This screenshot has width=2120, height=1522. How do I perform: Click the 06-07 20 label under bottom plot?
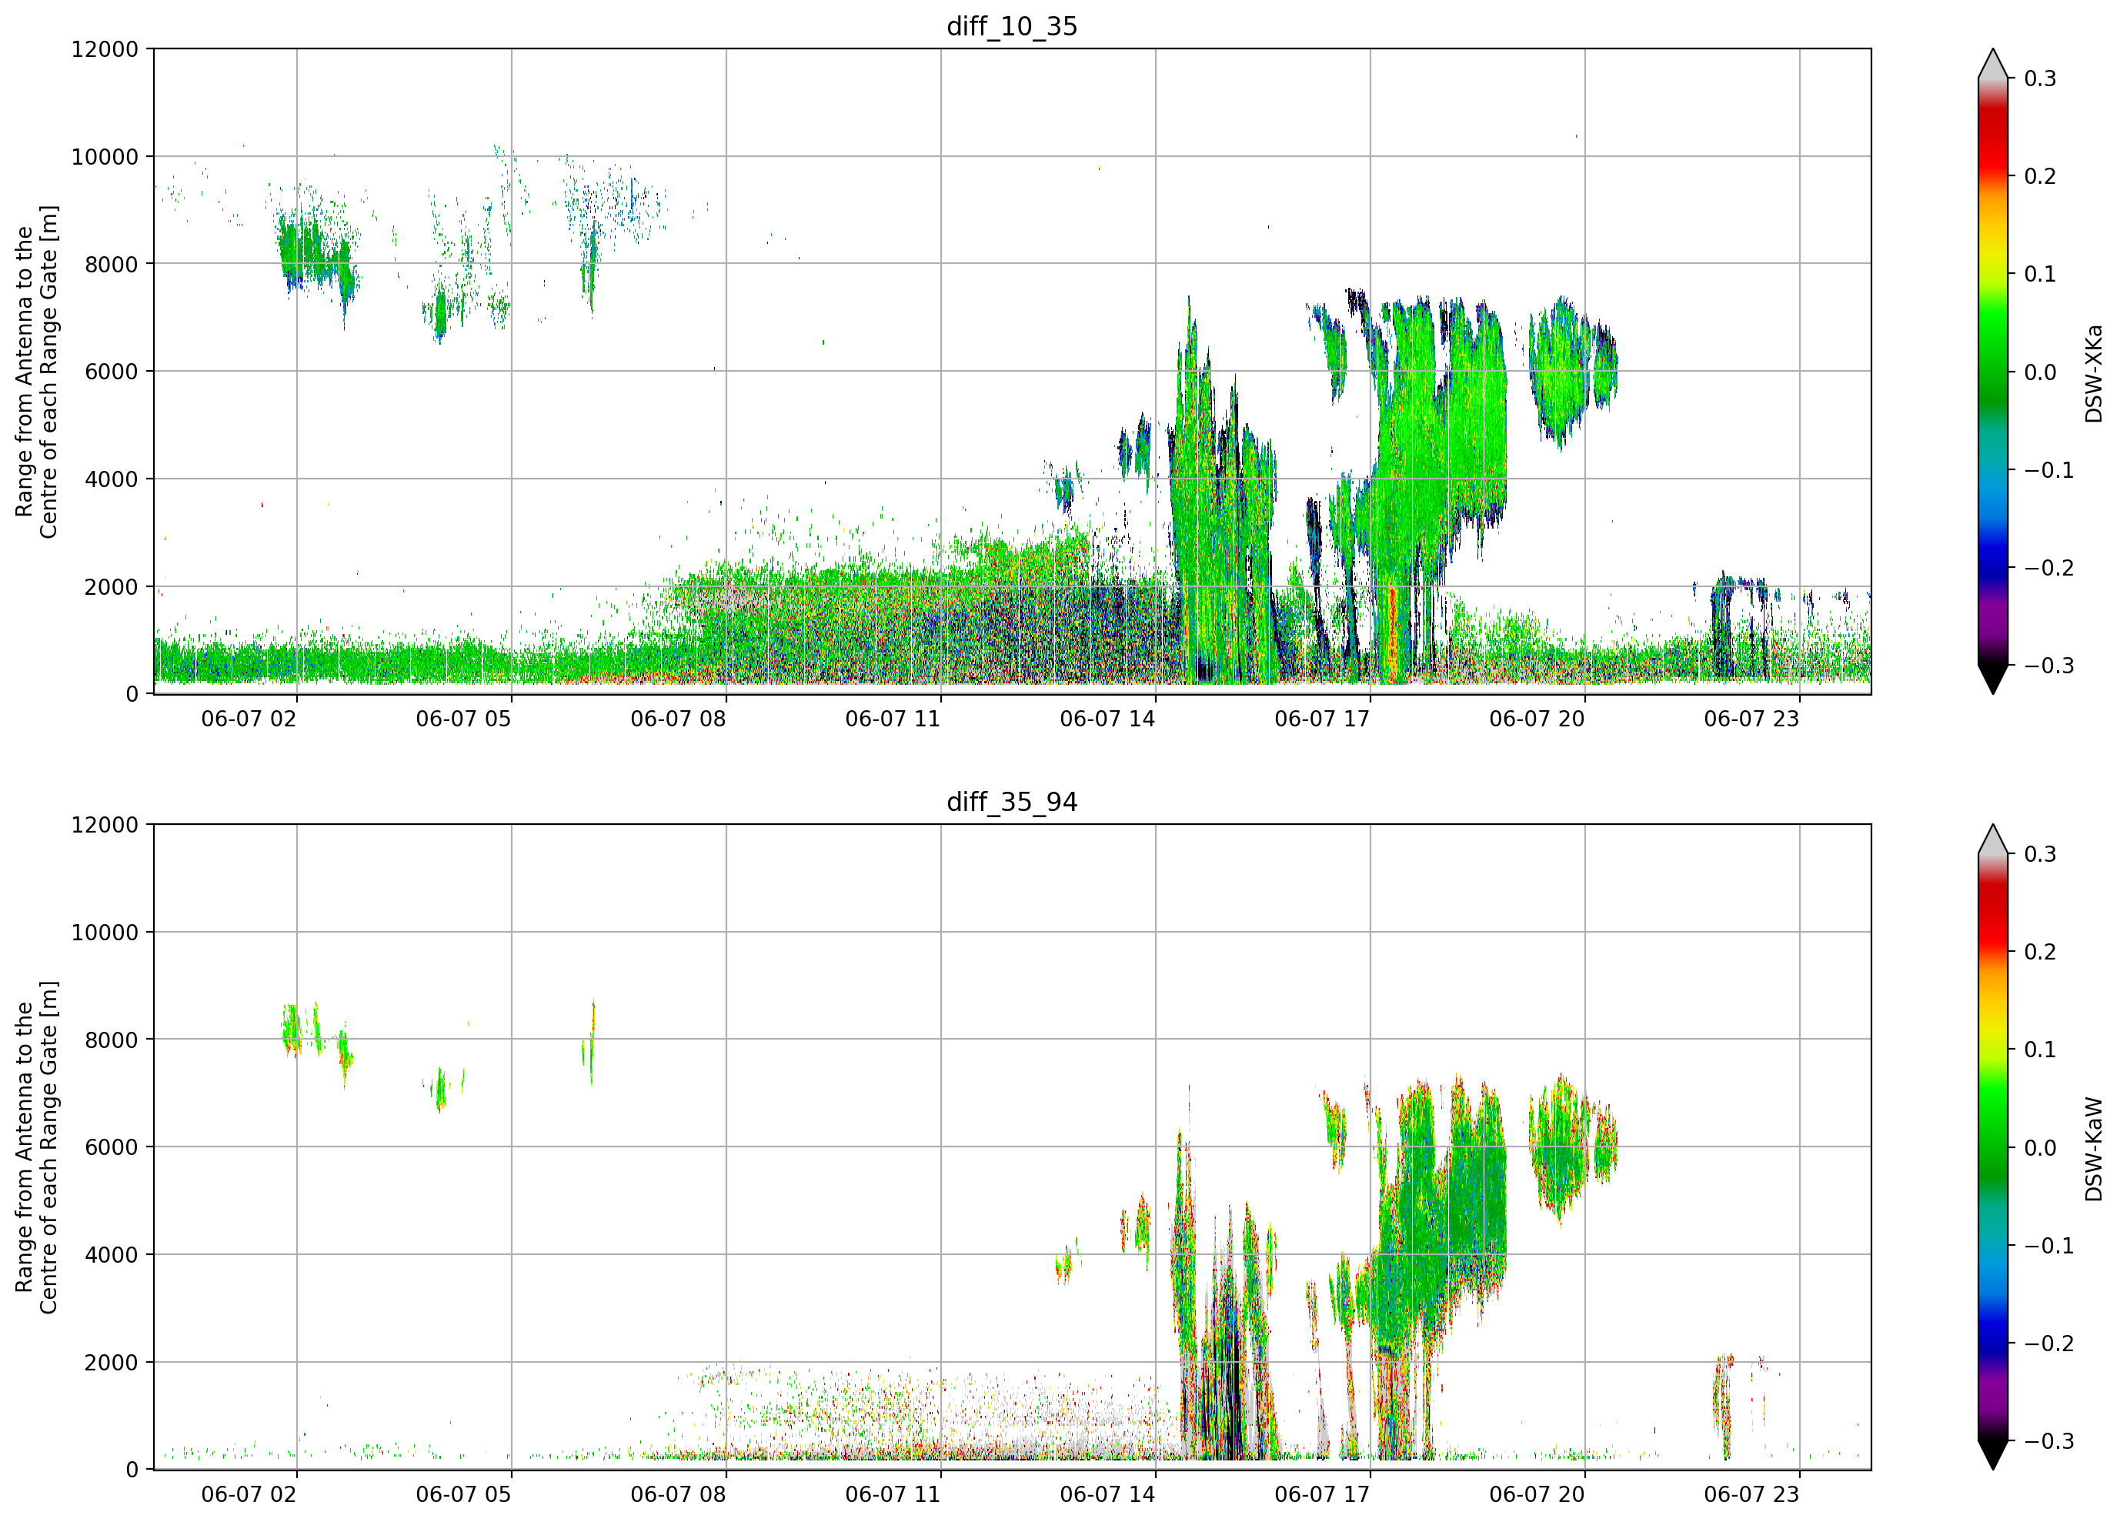pos(1537,1494)
